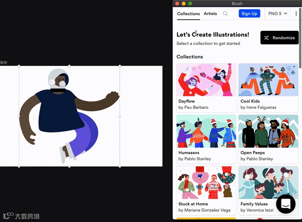Click the 'Open Peeps' title text
Screen dimensions: 302x222
click(253, 153)
